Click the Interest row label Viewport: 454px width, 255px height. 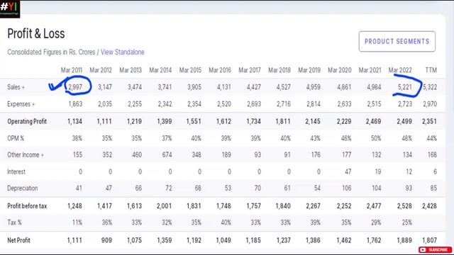16,171
